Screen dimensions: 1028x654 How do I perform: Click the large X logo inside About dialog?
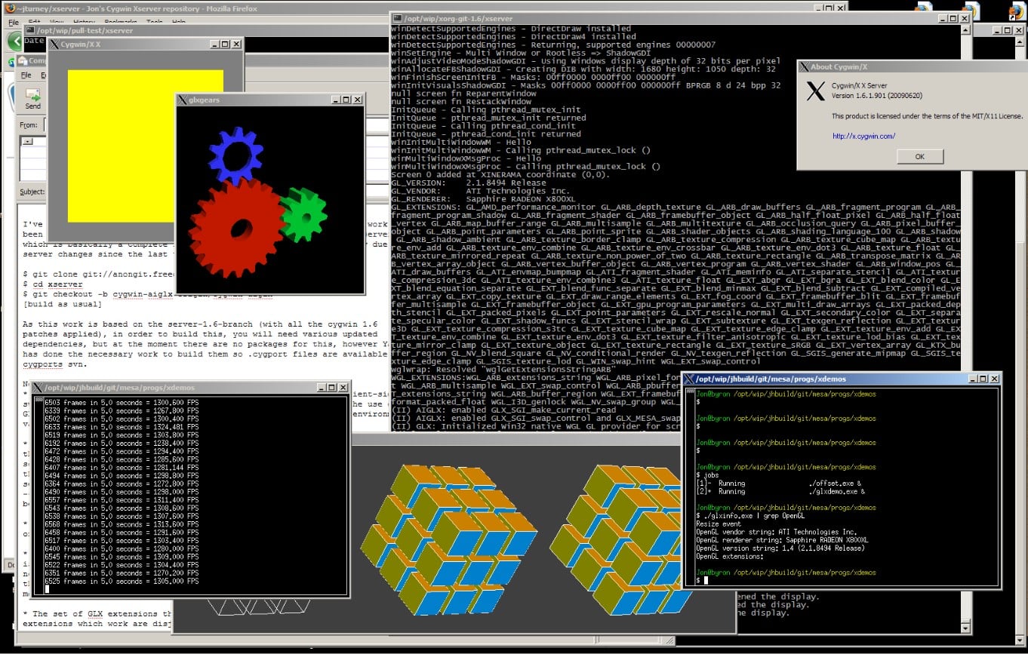816,91
